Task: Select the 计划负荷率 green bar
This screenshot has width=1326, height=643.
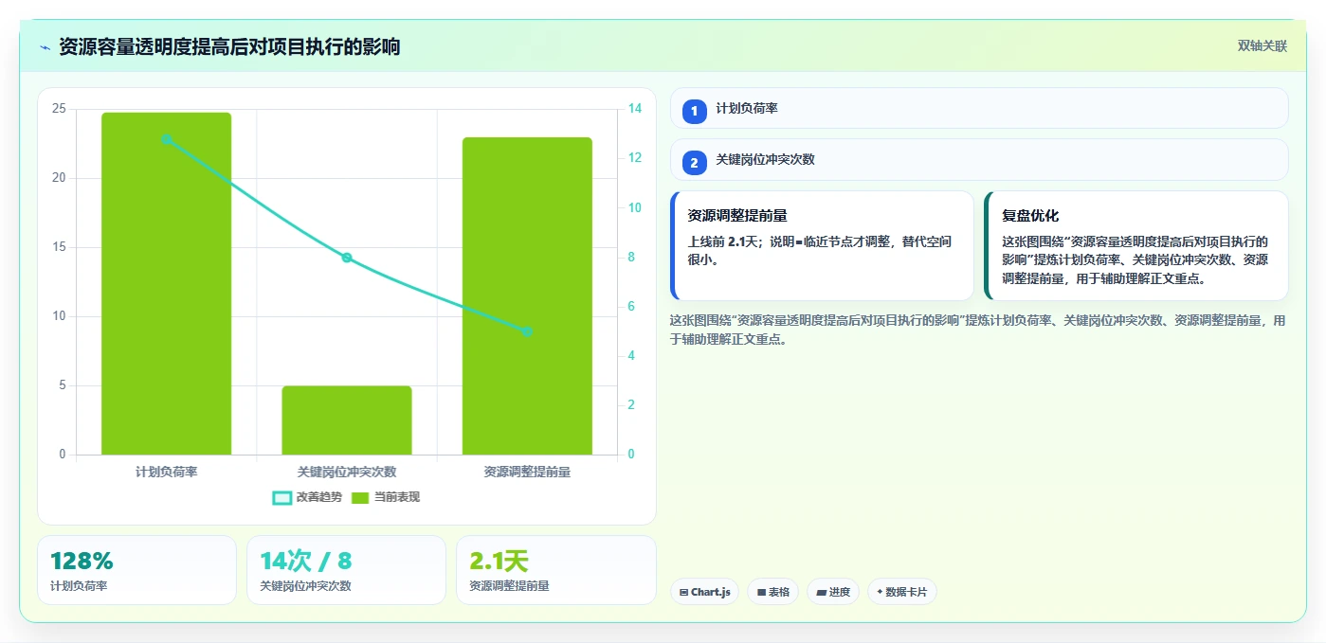Action: tap(167, 283)
